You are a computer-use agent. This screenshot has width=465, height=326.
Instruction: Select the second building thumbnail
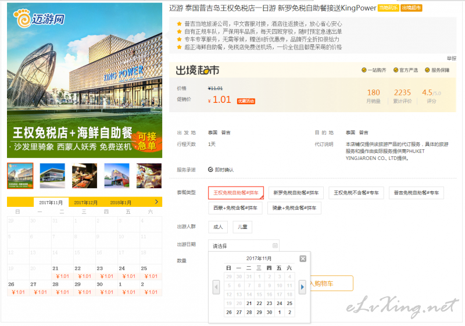(52, 175)
